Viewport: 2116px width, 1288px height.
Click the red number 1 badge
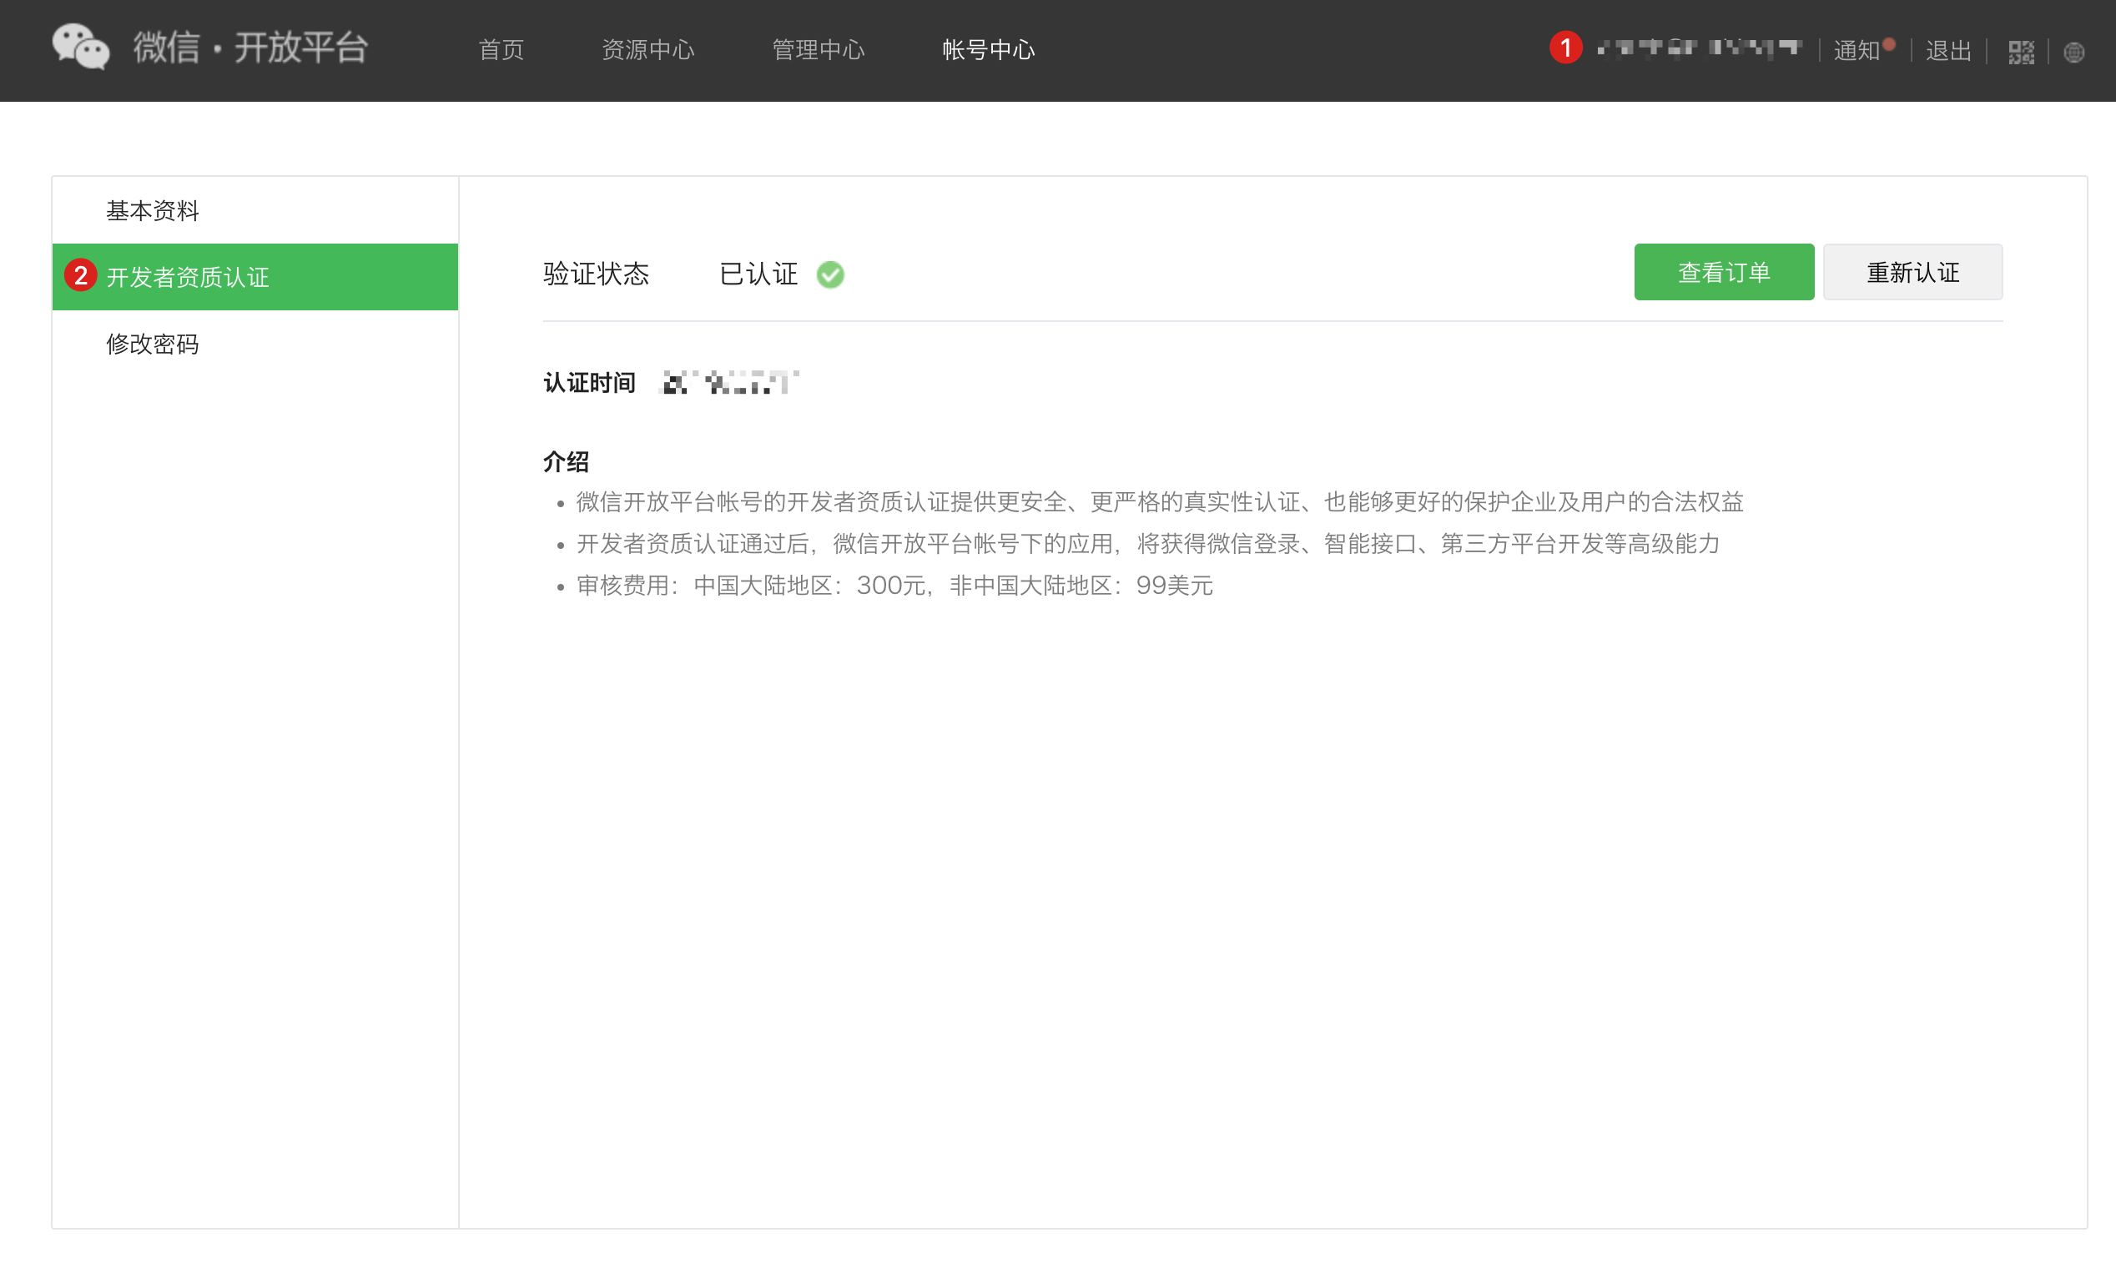(x=1565, y=48)
